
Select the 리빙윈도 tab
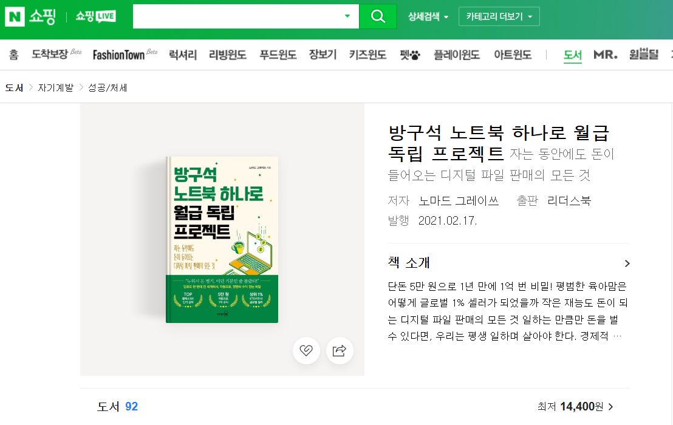[228, 55]
